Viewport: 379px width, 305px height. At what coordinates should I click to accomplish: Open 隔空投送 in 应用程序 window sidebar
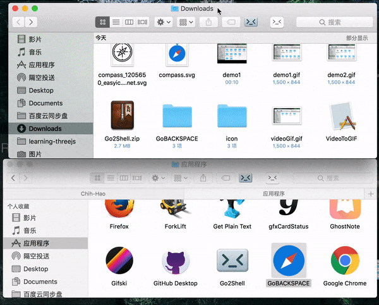pyautogui.click(x=45, y=256)
